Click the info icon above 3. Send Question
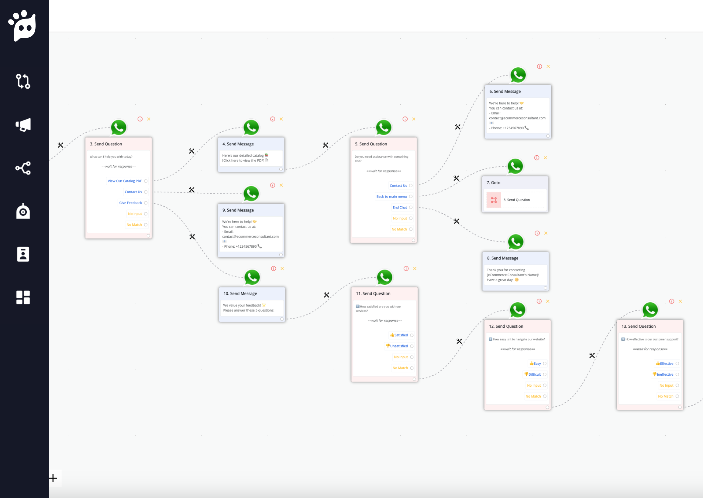 tap(140, 119)
